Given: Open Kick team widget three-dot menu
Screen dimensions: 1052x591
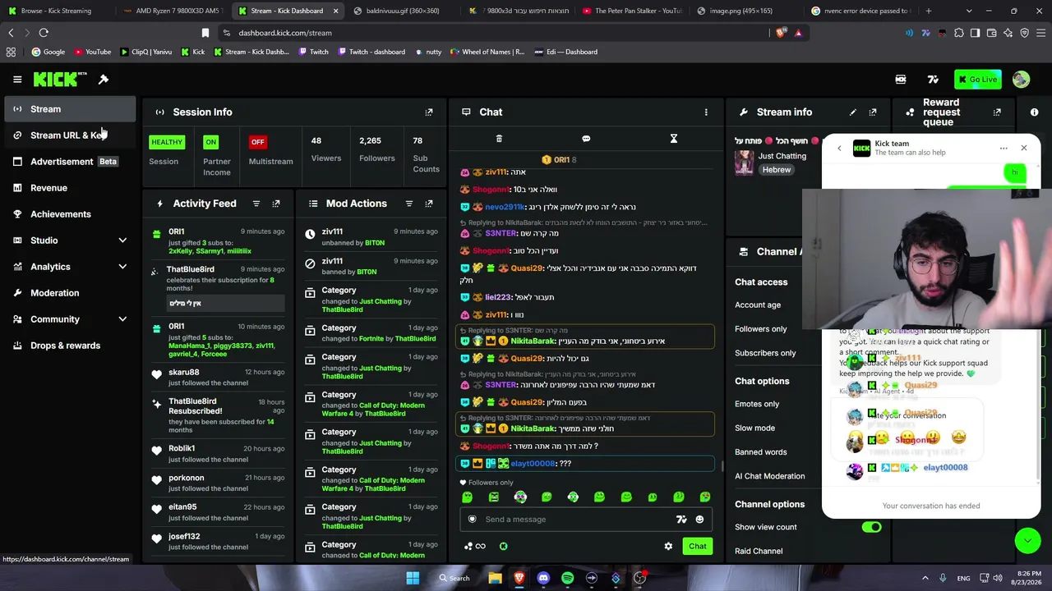Looking at the screenshot, I should [1004, 149].
